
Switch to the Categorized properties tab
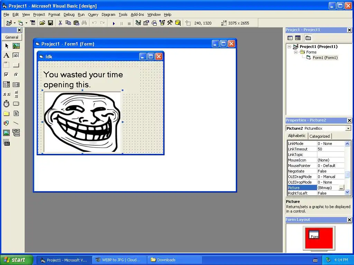tap(319, 136)
